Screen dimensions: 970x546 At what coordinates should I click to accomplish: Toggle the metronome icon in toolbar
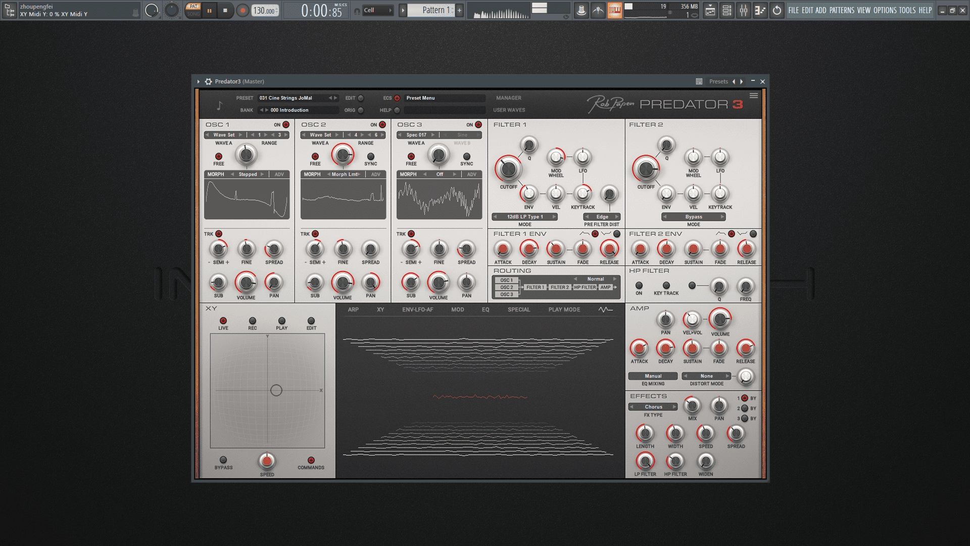pos(581,10)
